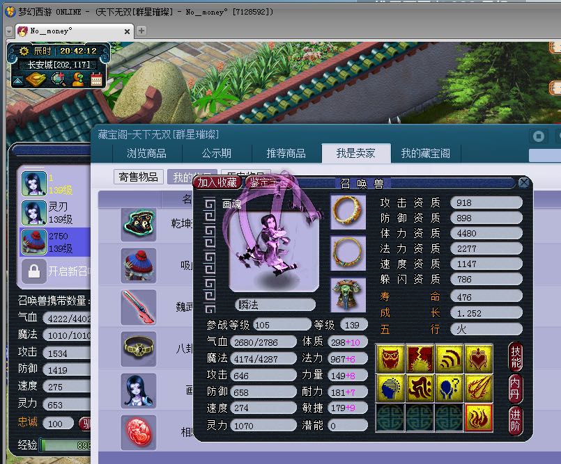
Task: Open the tab list dropdown arrow
Action: (x=9, y=31)
